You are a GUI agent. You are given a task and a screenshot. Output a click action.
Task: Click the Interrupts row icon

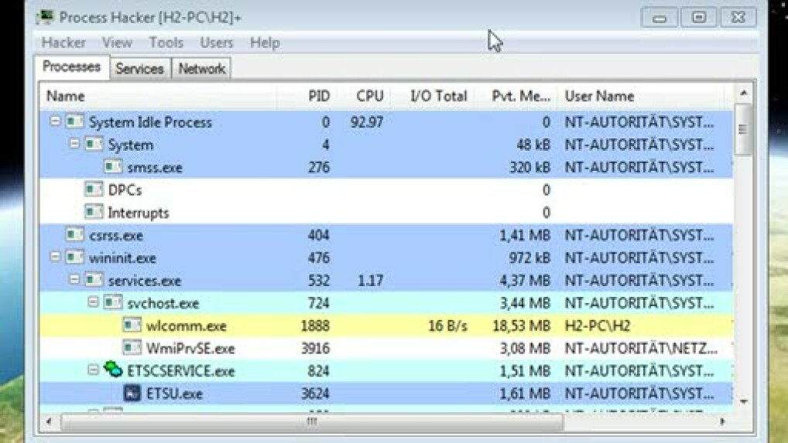point(94,213)
